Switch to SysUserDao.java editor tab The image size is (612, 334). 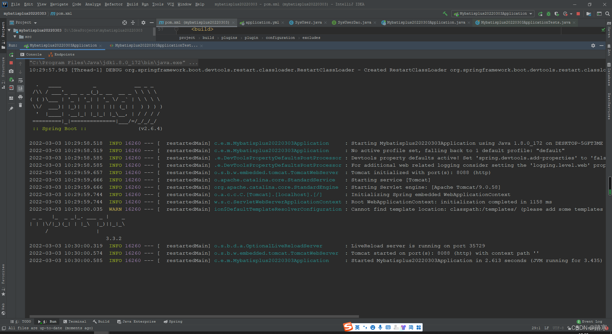[354, 23]
